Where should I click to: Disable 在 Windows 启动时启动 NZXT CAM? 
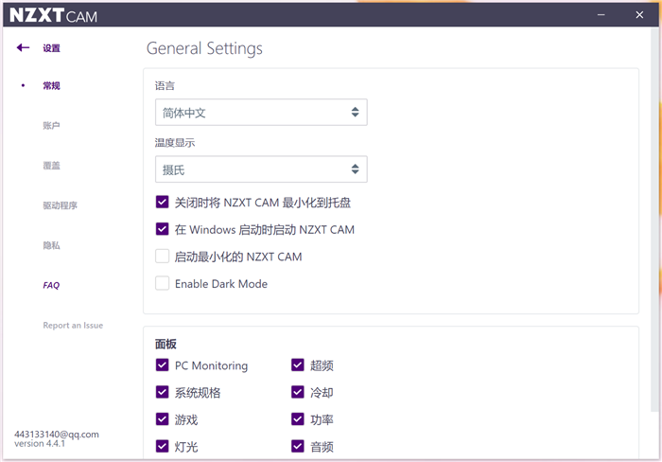[x=163, y=229]
